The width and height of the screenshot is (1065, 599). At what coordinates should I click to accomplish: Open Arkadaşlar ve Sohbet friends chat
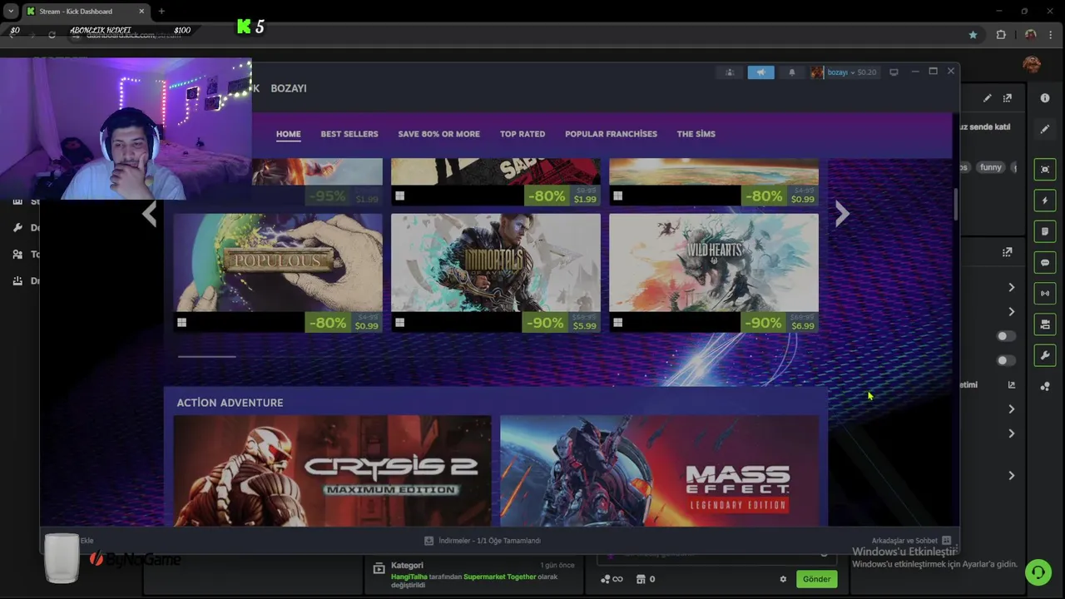click(911, 541)
